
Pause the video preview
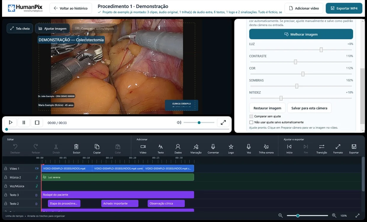tap(24, 123)
